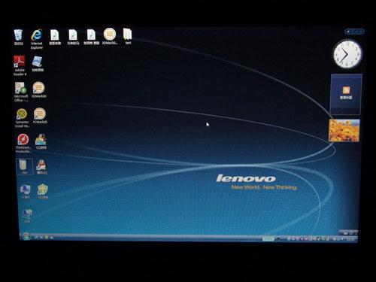
Task: Select the highlighted folder icon on desktop
Action: [25, 166]
